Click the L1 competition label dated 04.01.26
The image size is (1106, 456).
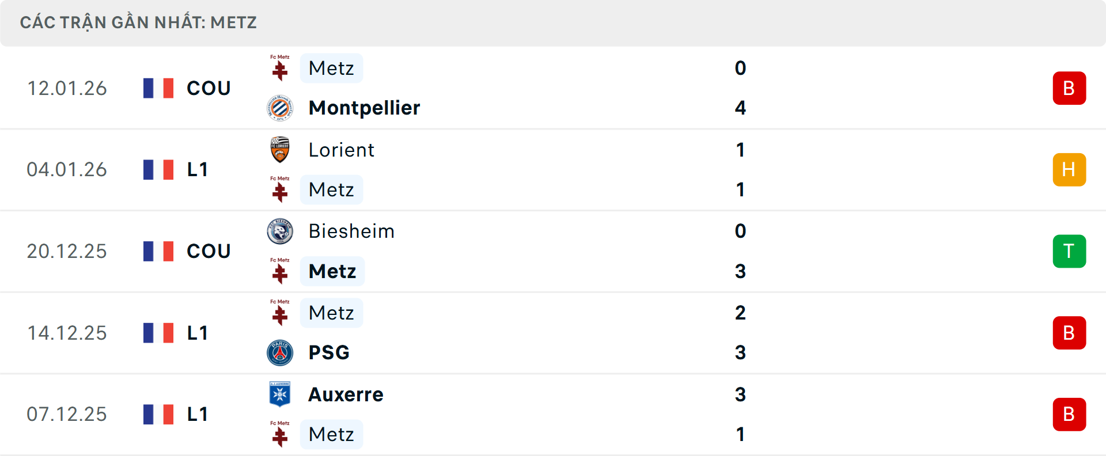coord(198,170)
